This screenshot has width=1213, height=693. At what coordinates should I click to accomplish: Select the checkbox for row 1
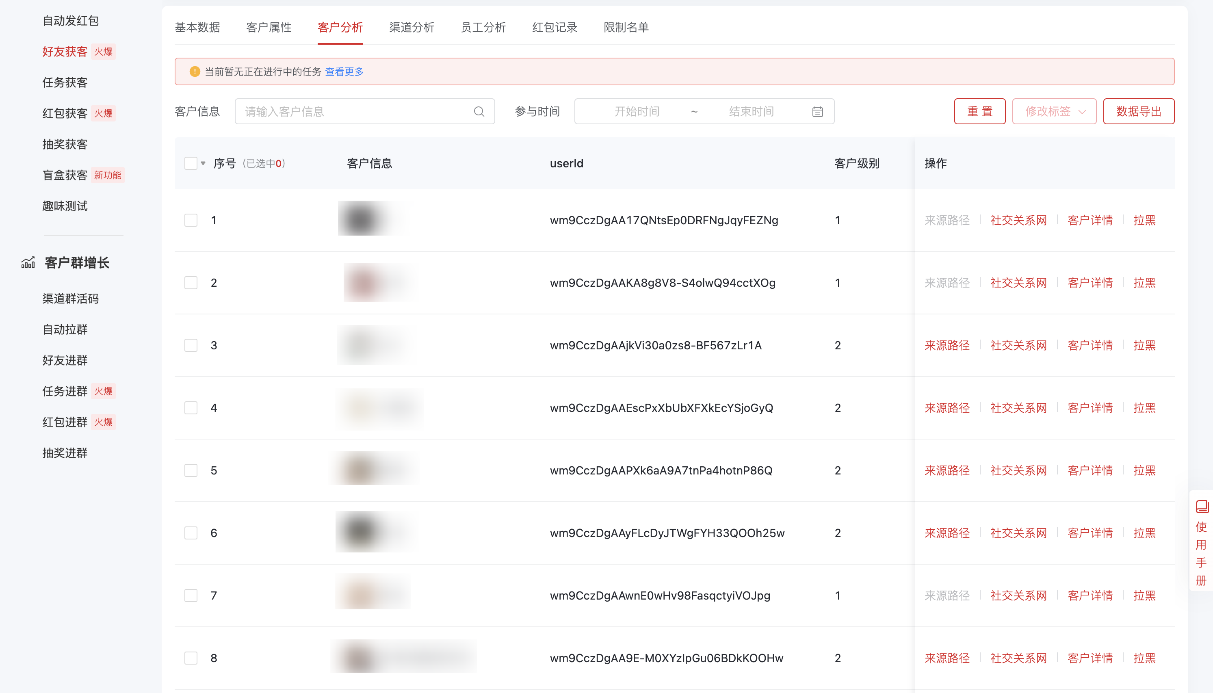click(x=191, y=220)
